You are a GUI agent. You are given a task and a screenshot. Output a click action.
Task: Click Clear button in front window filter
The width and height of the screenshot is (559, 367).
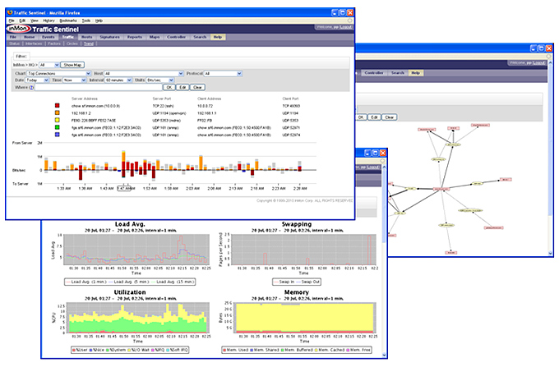[x=197, y=87]
